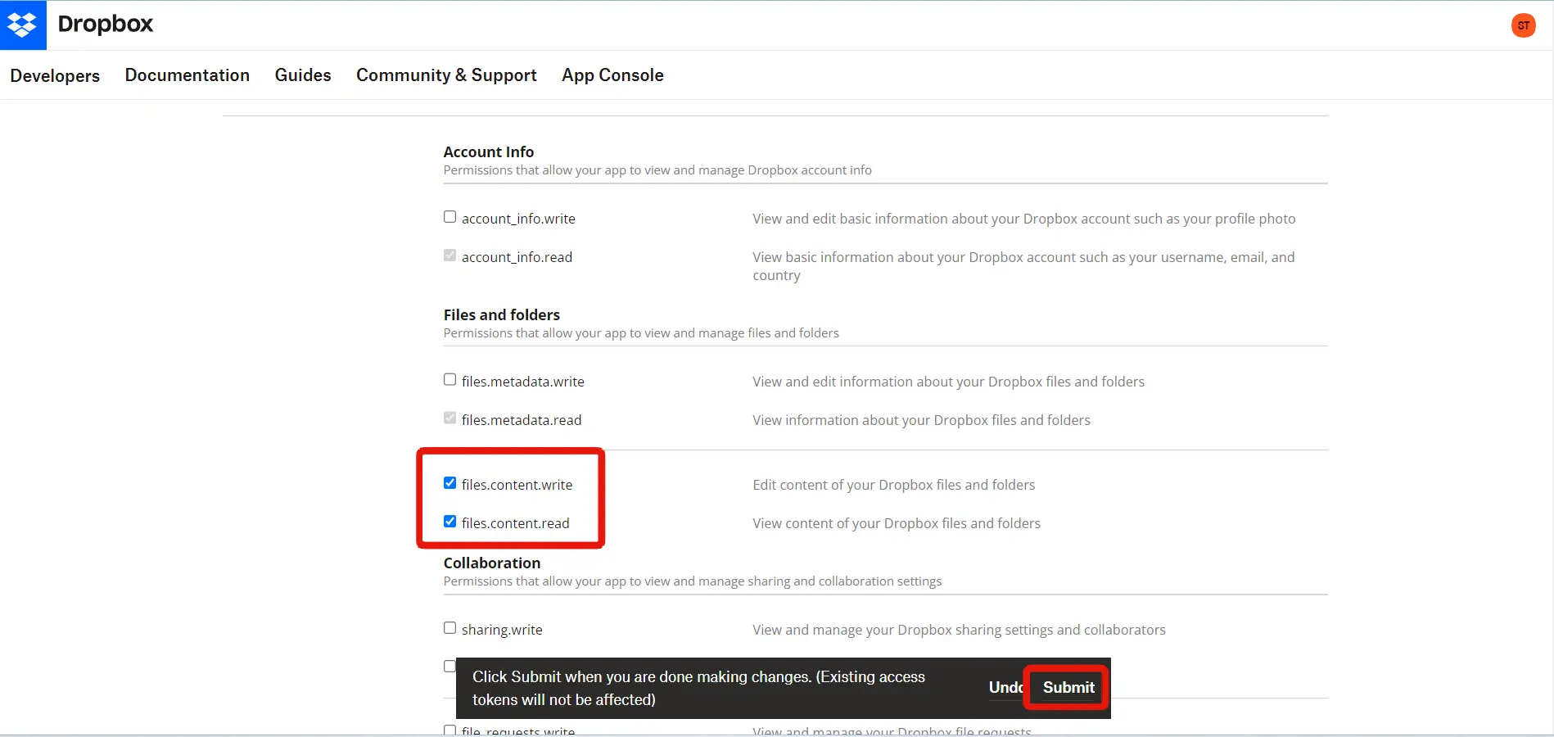The height and width of the screenshot is (737, 1554).
Task: Click "Edit content of your Dropbox files and folders"
Action: tap(894, 485)
